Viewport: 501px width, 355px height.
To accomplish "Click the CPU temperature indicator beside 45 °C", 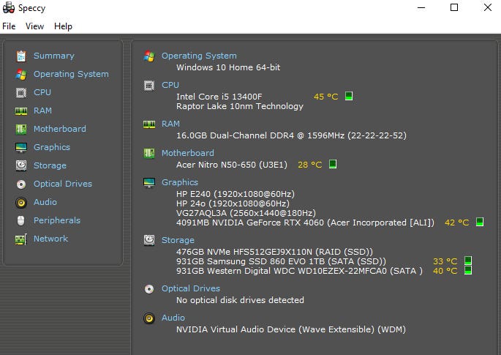I will click(x=349, y=96).
